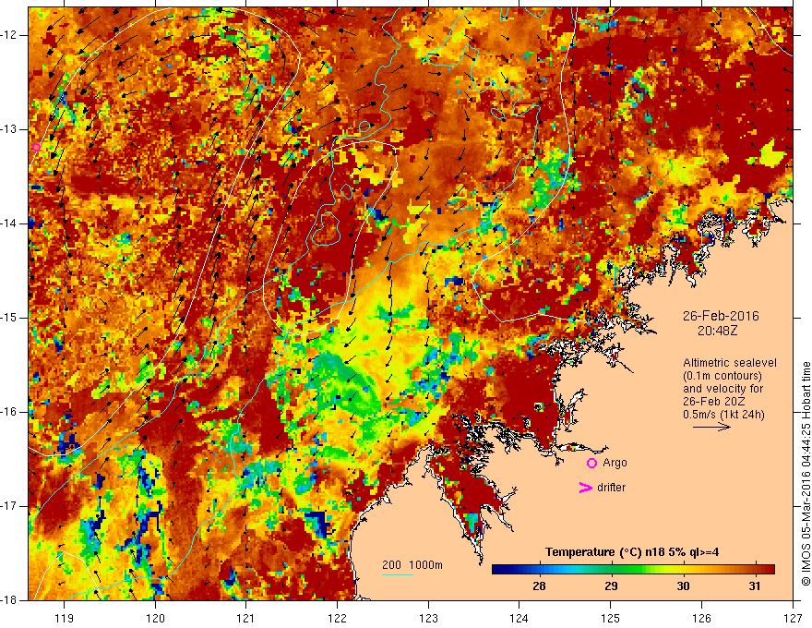The height and width of the screenshot is (628, 812).
Task: Click the longitude label '127' on bottom axis
Action: [x=793, y=618]
